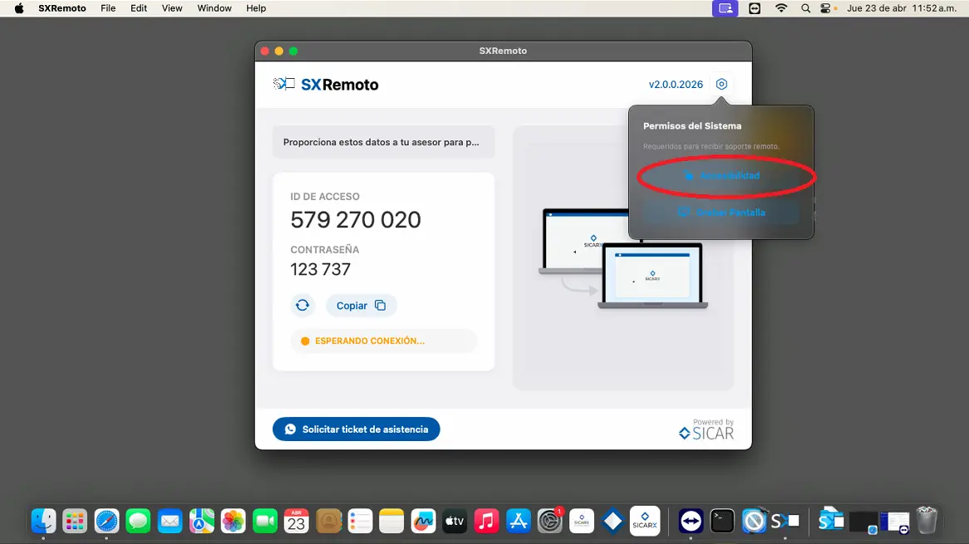Image resolution: width=969 pixels, height=544 pixels.
Task: Click the Permisos del Sistema heading
Action: (692, 126)
